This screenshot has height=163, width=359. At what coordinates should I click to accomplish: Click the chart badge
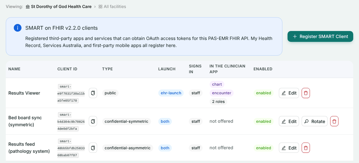[x=217, y=84]
